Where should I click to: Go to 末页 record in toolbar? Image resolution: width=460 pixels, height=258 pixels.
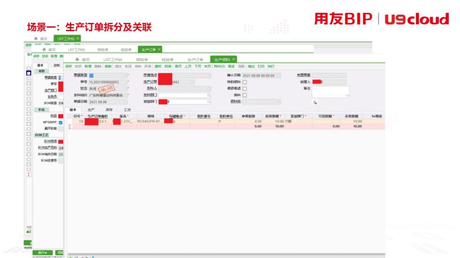click(207, 66)
